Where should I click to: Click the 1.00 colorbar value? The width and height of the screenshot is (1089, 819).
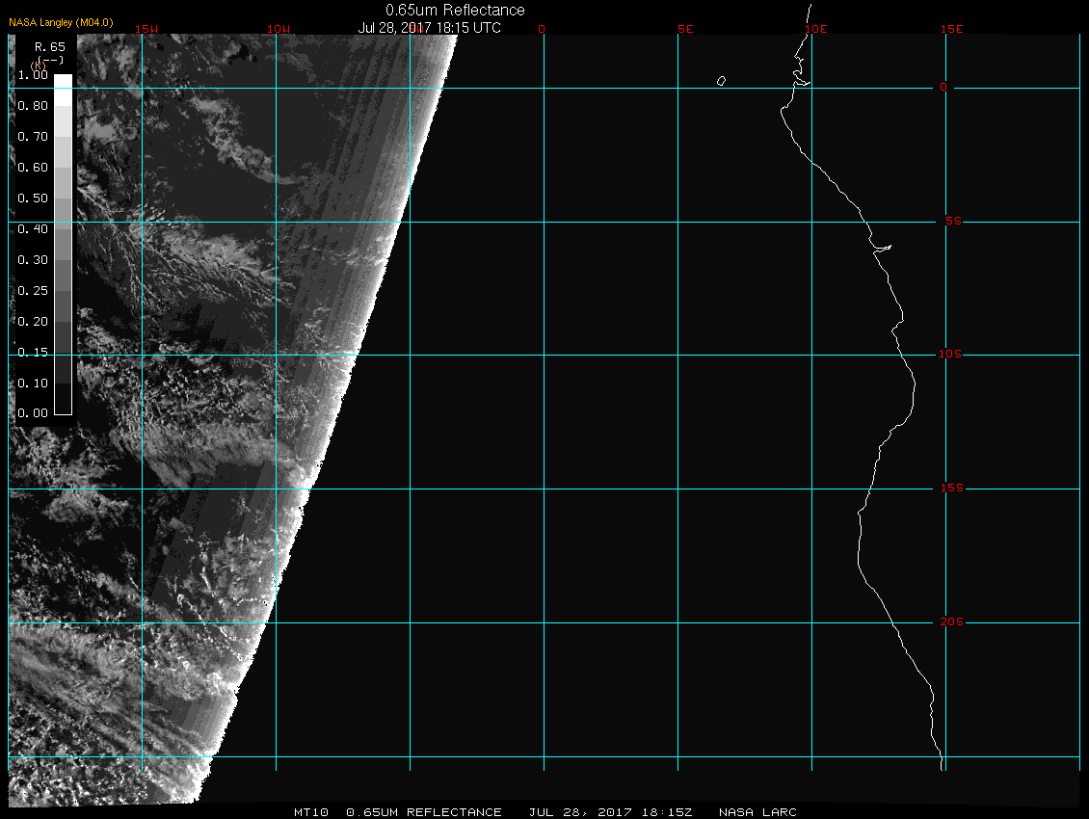[x=33, y=75]
